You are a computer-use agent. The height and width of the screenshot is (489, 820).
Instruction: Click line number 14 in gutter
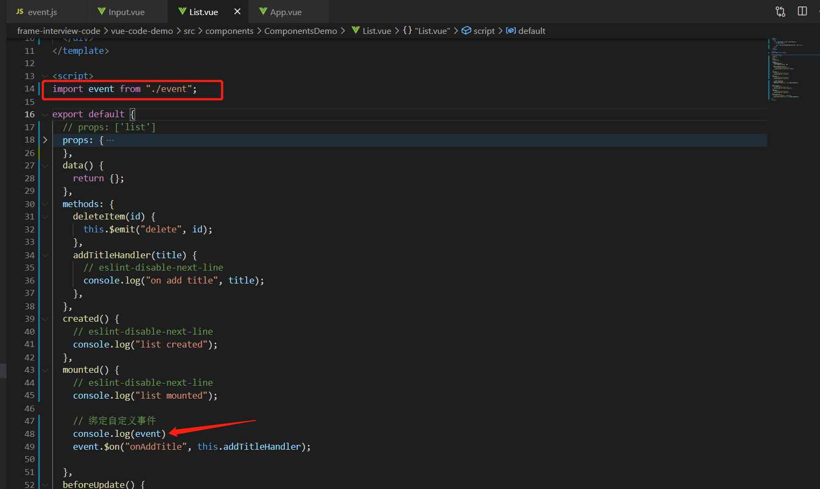pyautogui.click(x=30, y=89)
